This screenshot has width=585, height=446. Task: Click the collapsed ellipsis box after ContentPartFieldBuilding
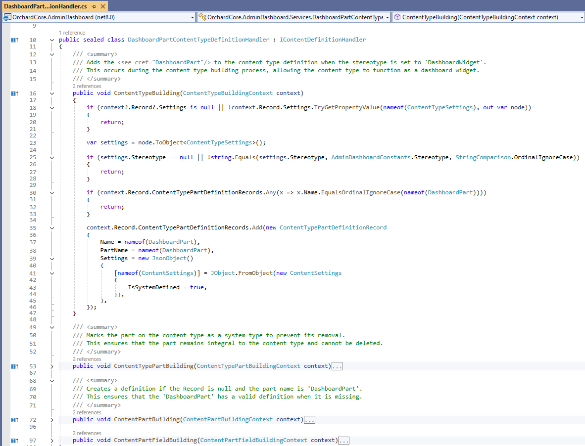pos(344,441)
